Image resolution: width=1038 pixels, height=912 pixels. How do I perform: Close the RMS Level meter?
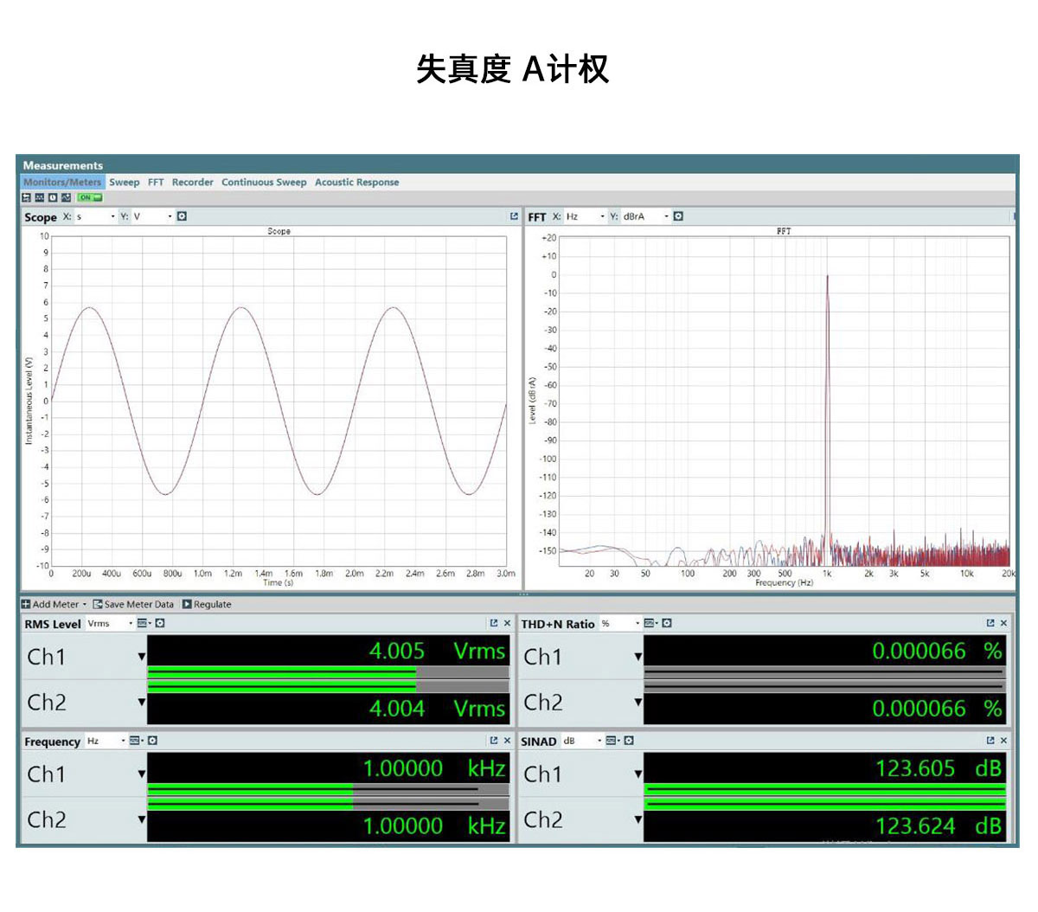[507, 623]
